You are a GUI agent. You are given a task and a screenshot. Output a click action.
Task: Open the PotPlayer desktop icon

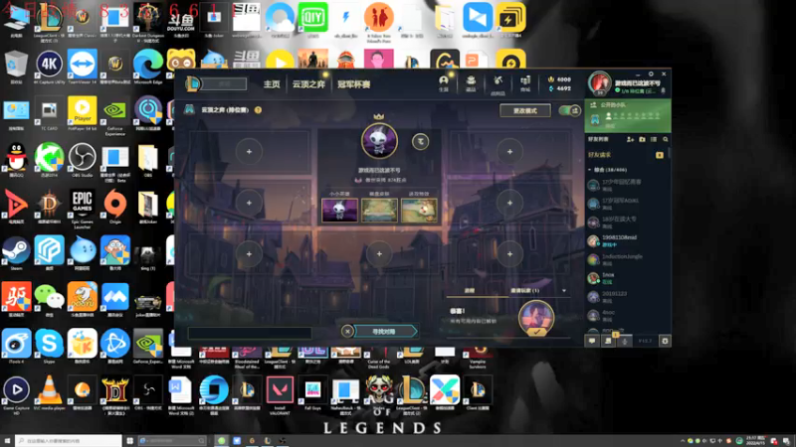tap(83, 113)
